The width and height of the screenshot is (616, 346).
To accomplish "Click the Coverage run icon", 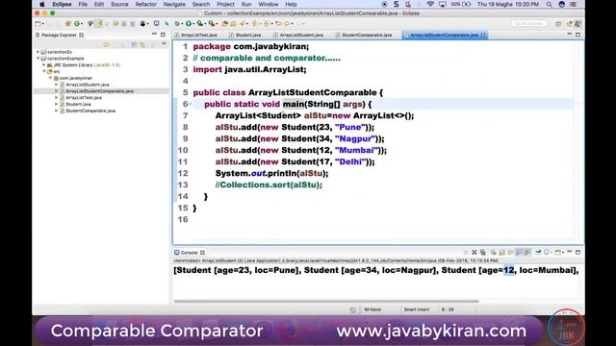I will [200, 23].
